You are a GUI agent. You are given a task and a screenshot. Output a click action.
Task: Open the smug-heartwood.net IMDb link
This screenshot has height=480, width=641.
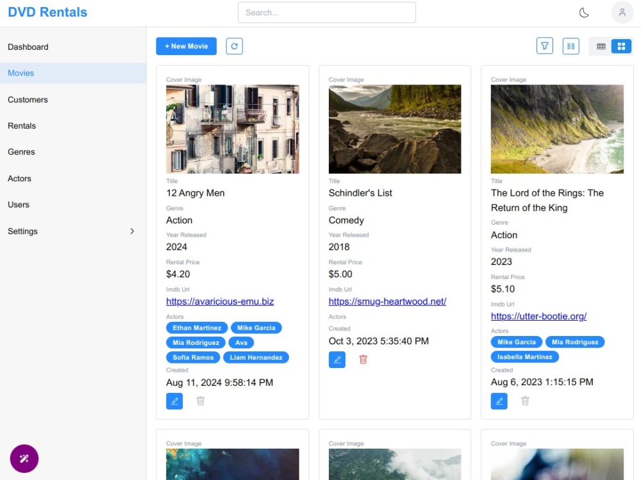tap(387, 301)
